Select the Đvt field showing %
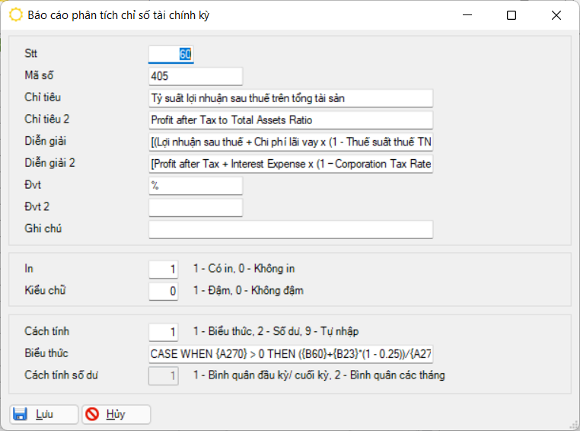The image size is (580, 431). [196, 186]
